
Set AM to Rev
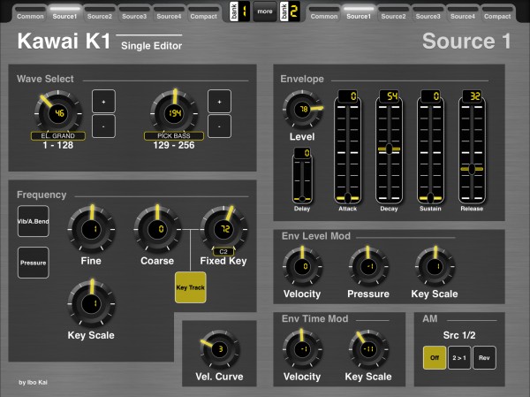pos(484,357)
